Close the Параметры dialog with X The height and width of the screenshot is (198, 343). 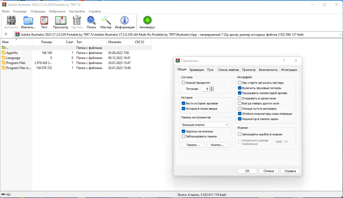click(296, 61)
